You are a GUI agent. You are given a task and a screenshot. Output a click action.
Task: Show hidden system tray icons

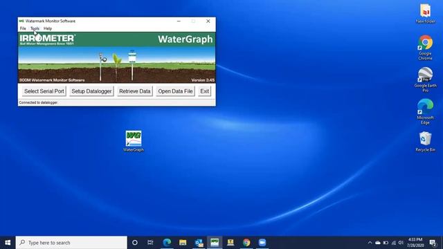[370, 243]
